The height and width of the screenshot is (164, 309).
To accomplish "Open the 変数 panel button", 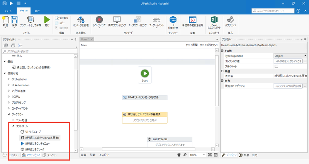I will point(83,155).
